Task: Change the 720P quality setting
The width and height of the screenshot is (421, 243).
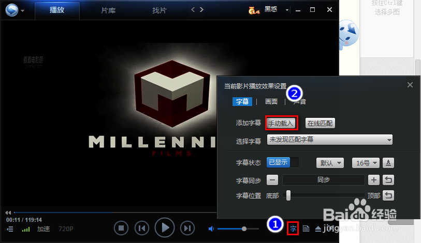Action: (x=66, y=229)
